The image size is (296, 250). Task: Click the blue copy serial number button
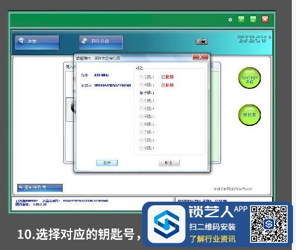(40, 188)
